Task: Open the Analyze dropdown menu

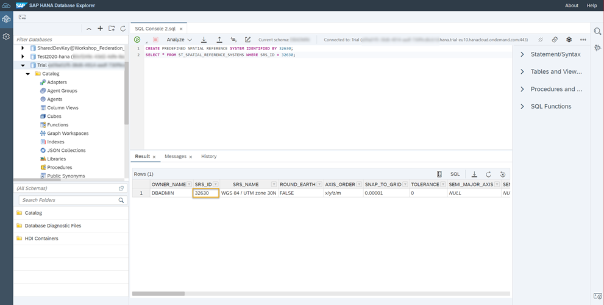Action: point(179,39)
